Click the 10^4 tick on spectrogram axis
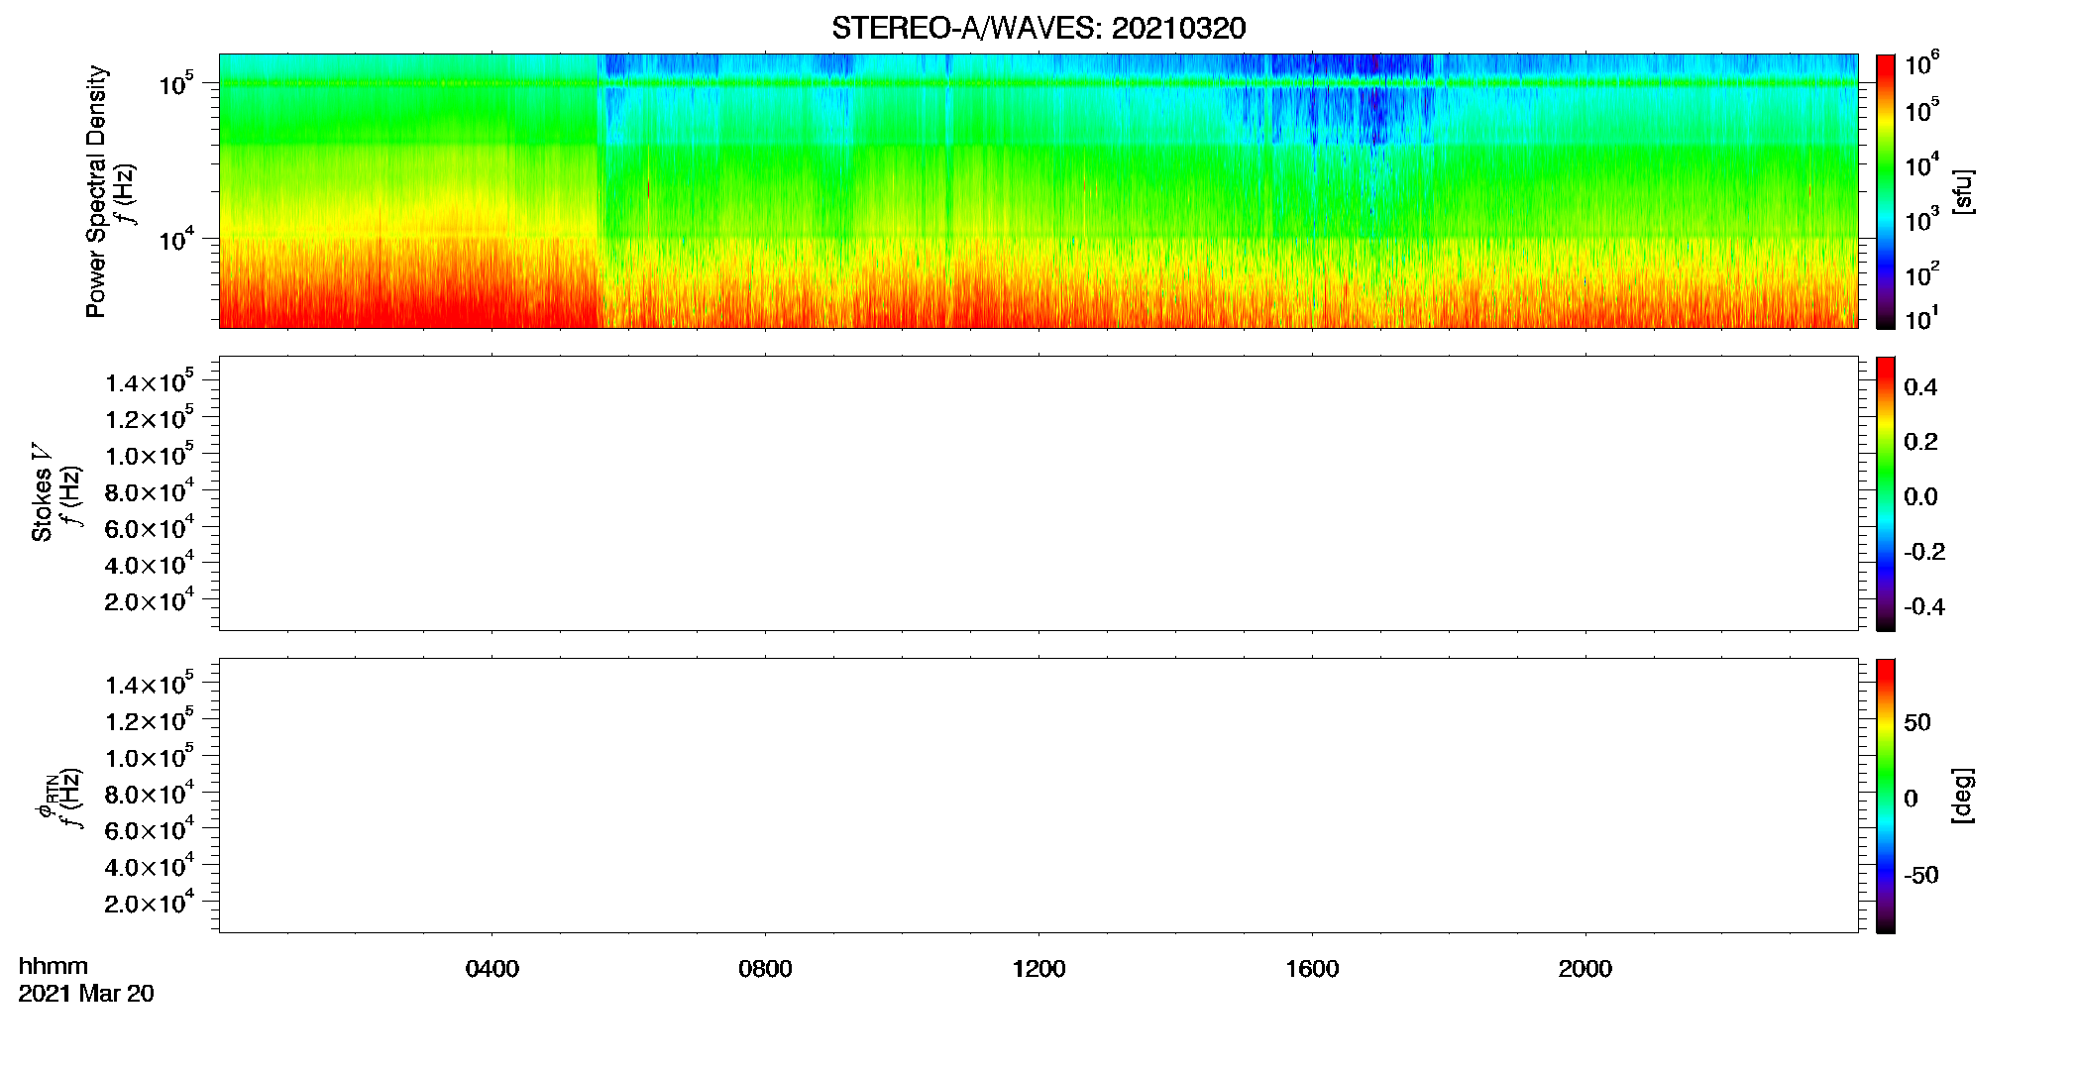The height and width of the screenshot is (1070, 2077). 175,239
